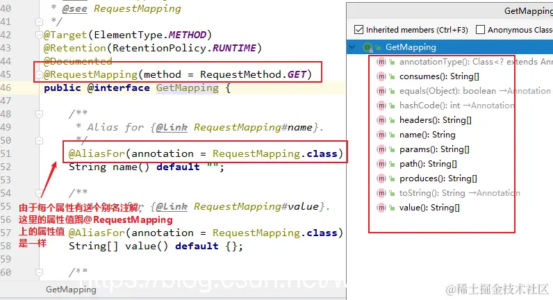Screen dimensions: 553x300
Task: Click RequestMapping#name link in comment
Action: 253,127
